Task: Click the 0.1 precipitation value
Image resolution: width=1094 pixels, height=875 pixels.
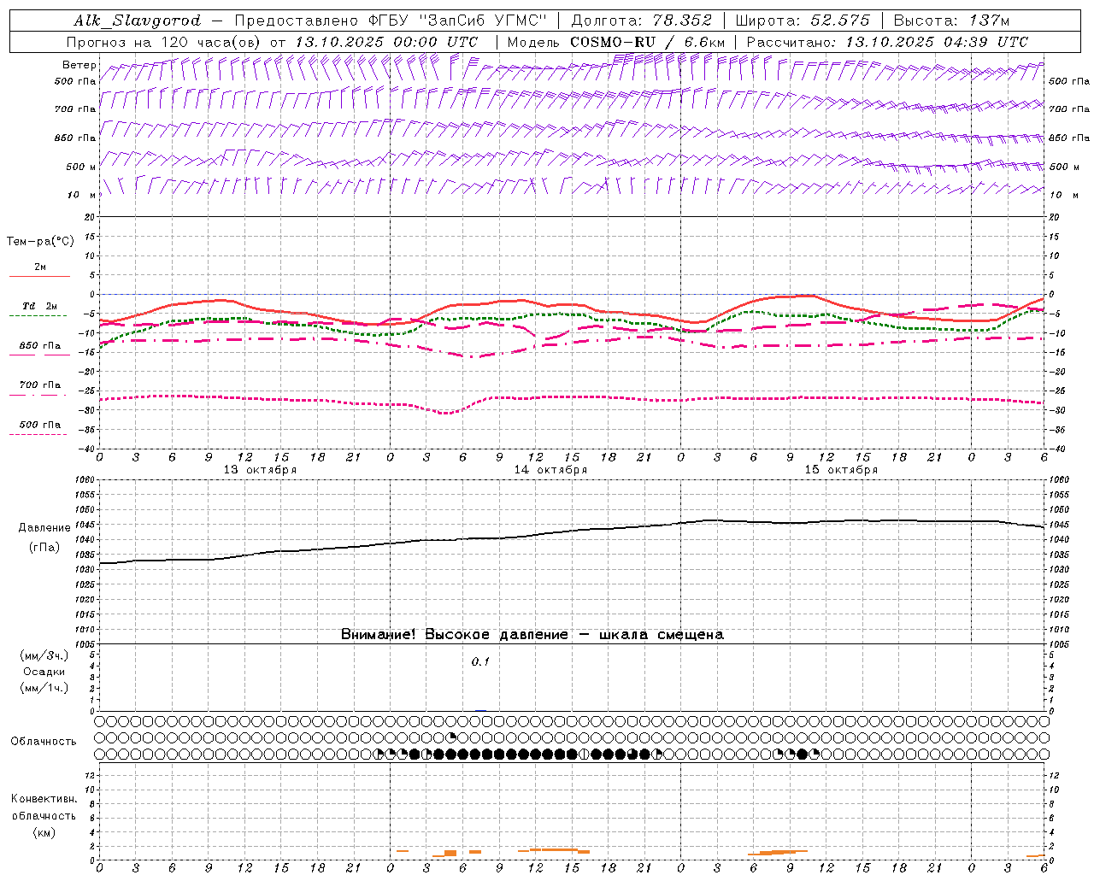Action: tap(480, 661)
